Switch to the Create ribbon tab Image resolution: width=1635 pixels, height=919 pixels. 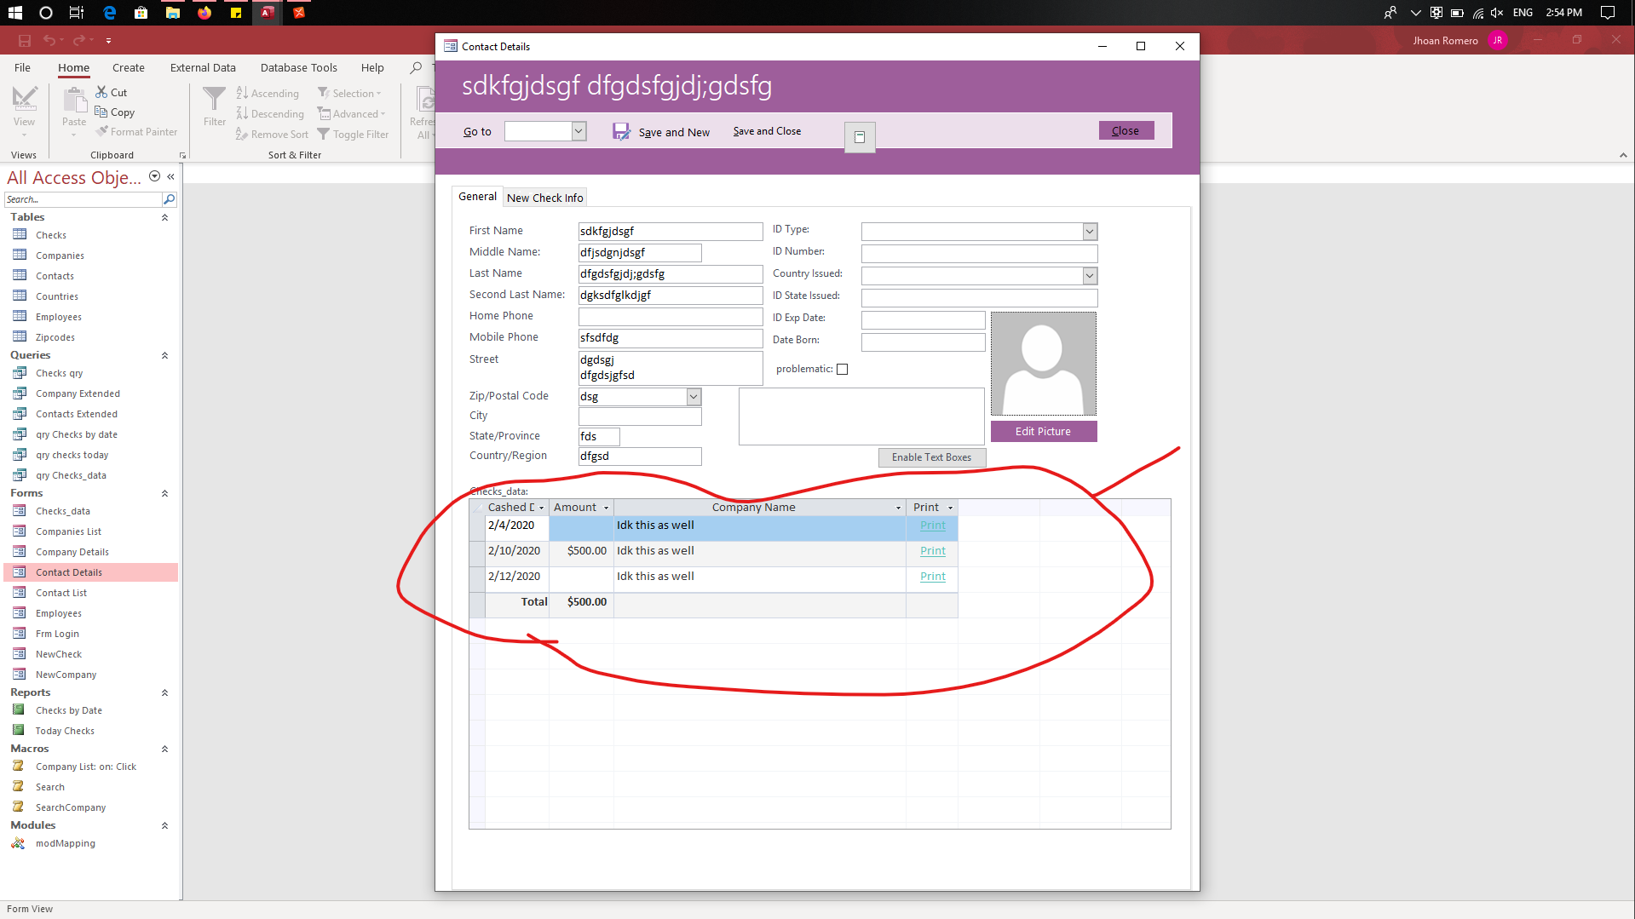pyautogui.click(x=129, y=67)
